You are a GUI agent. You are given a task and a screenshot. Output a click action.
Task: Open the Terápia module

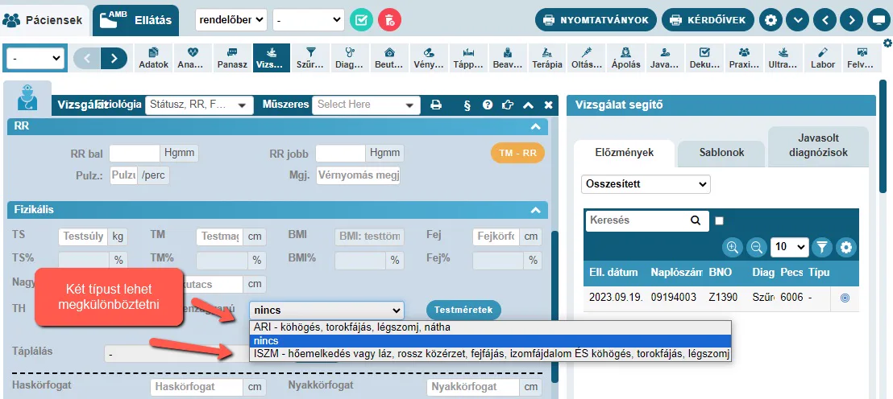point(546,58)
